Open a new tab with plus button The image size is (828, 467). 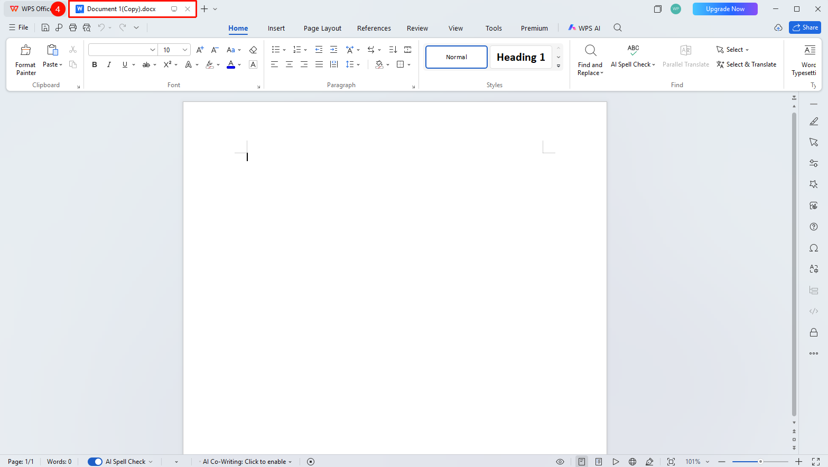point(204,9)
